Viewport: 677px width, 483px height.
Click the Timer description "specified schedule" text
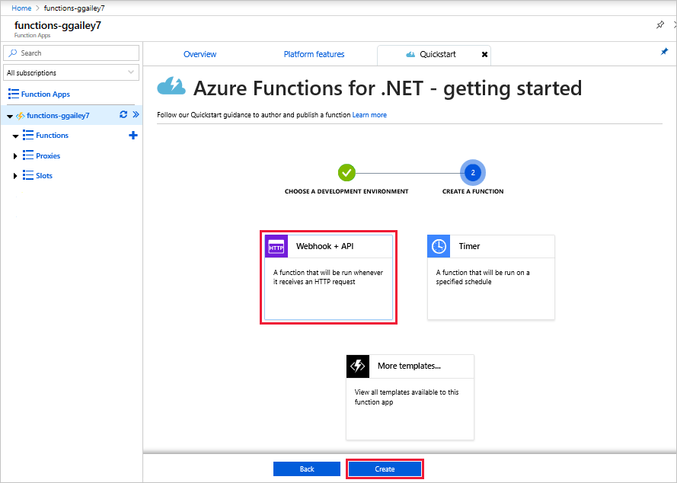464,282
